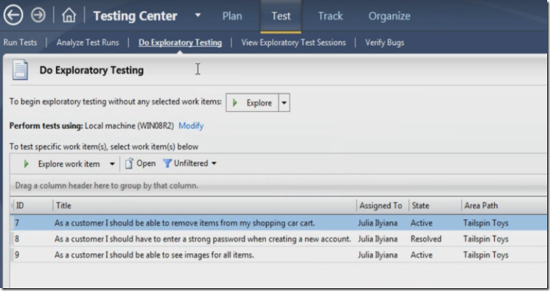Click the Do Exploratory Testing document icon
The width and height of the screenshot is (550, 291).
point(20,70)
